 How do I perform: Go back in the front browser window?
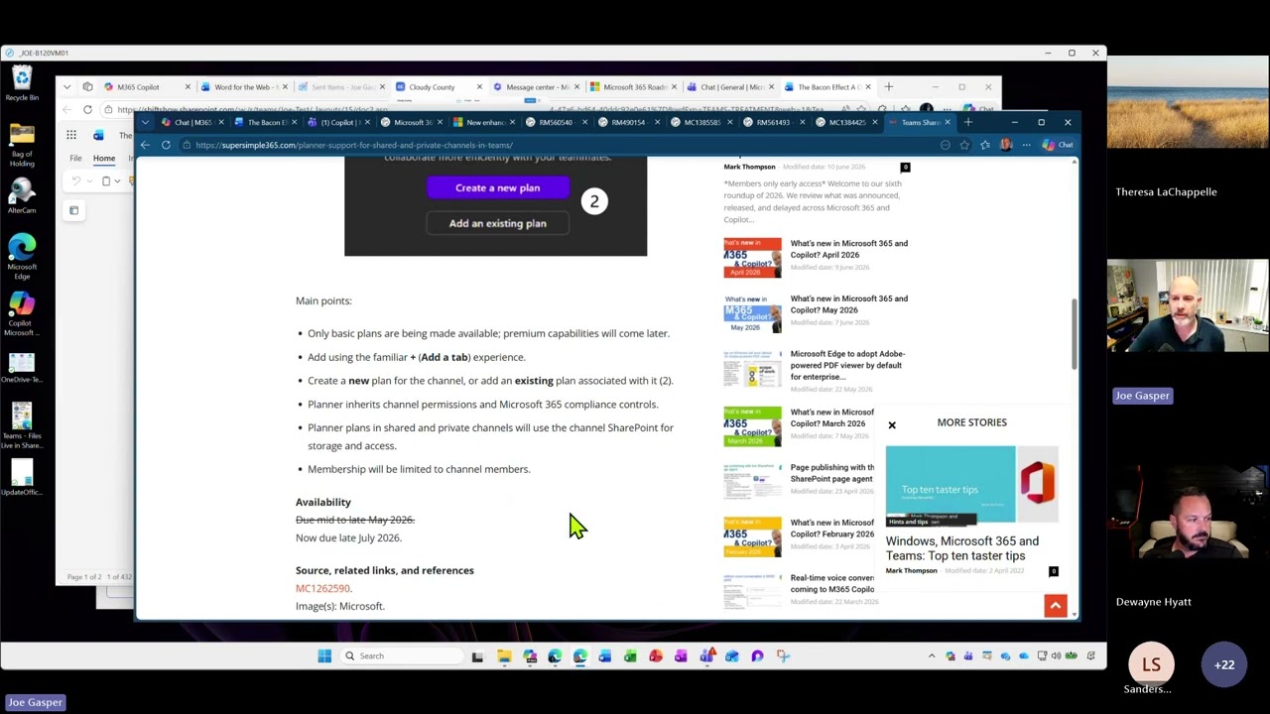click(146, 145)
